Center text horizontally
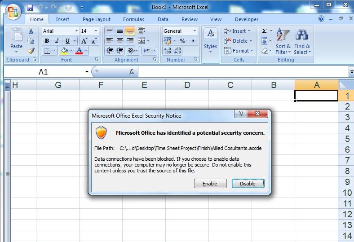The width and height of the screenshot is (354, 242). point(120,41)
